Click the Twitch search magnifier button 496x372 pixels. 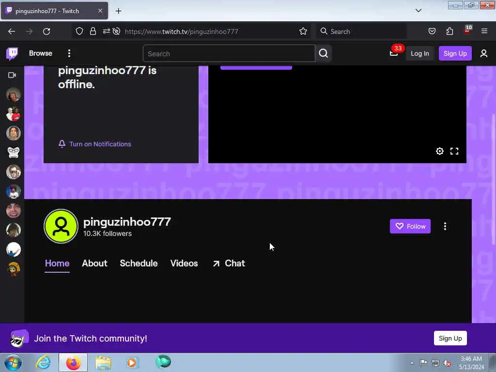323,53
